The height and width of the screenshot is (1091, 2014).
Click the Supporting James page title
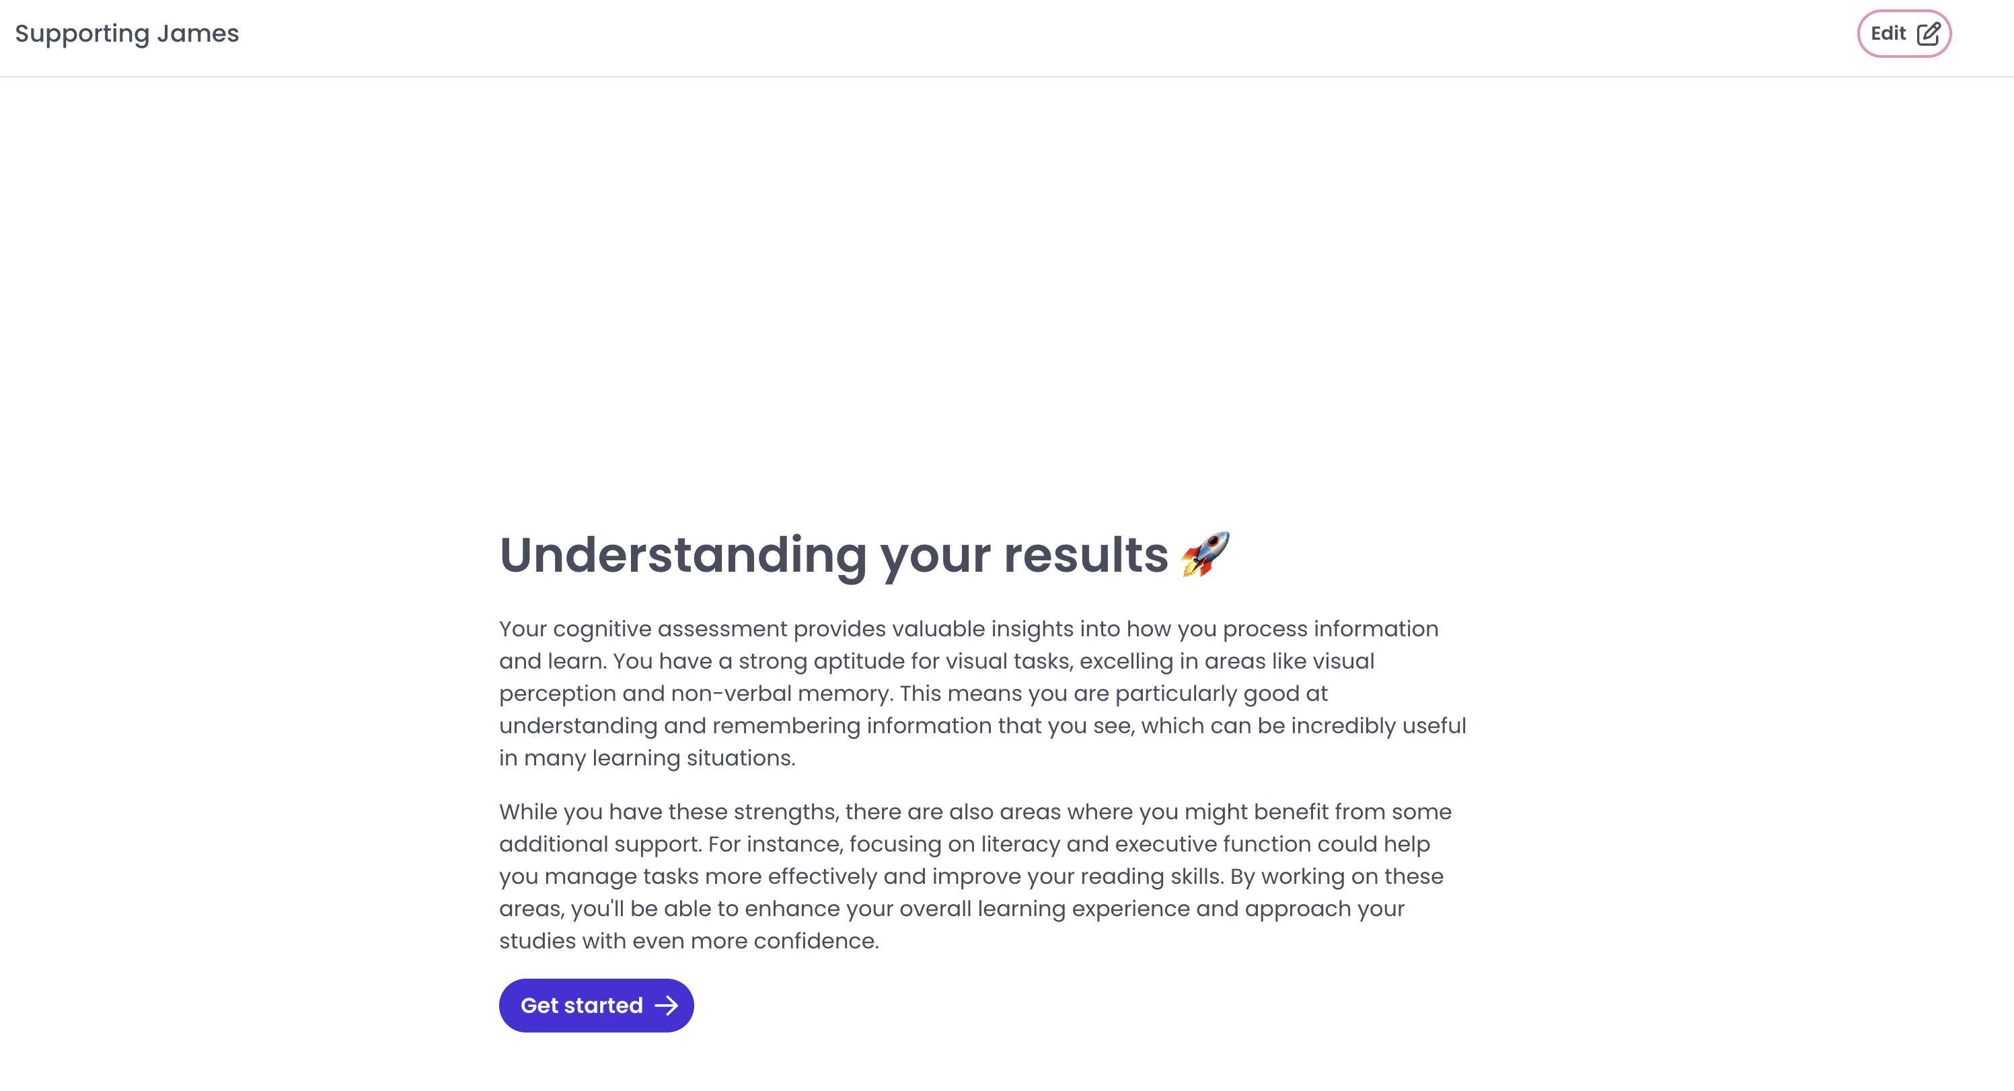126,34
